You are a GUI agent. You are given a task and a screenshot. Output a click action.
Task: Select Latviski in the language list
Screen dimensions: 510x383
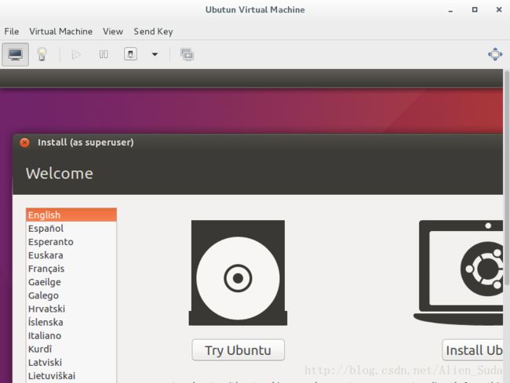[71, 362]
